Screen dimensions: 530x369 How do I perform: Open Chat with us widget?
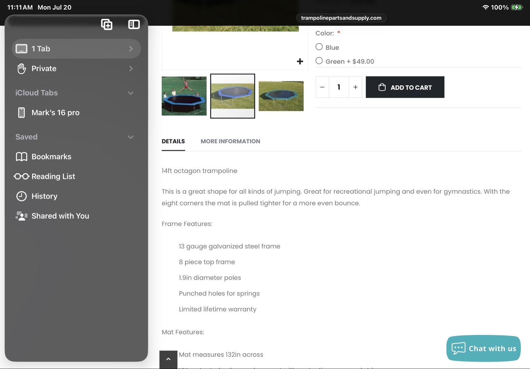tap(484, 348)
